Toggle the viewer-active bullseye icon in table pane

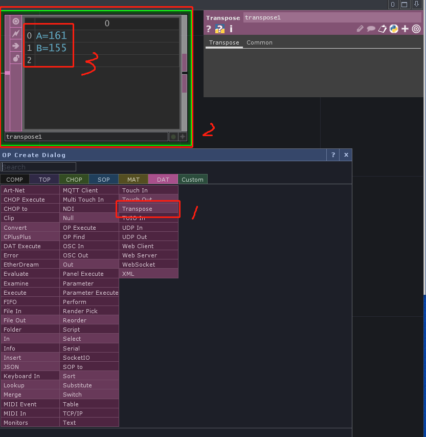coord(16,21)
